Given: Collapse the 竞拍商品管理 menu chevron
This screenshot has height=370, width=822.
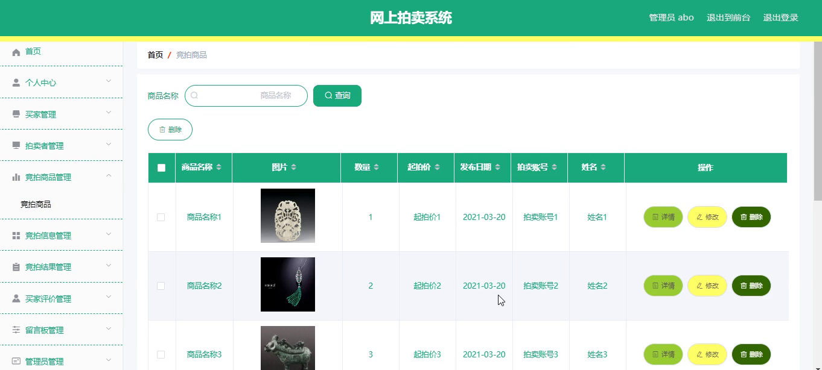Looking at the screenshot, I should (x=109, y=175).
